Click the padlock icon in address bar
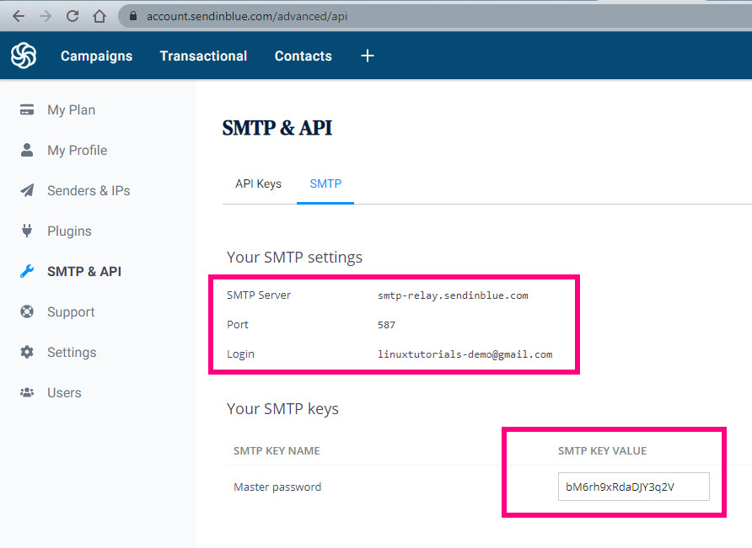 click(133, 16)
